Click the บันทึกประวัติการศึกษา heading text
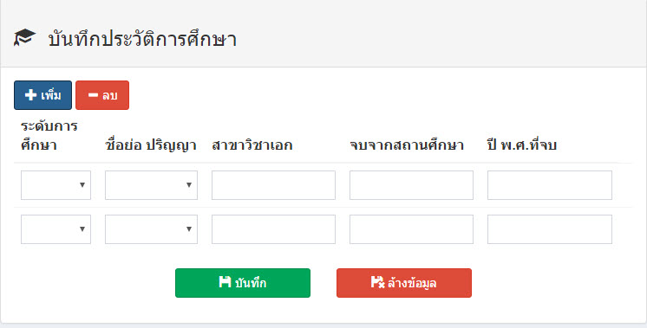The image size is (647, 328). coord(142,39)
